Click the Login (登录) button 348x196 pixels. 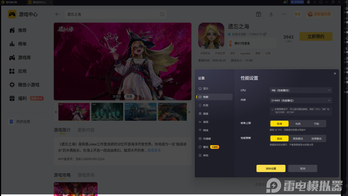click(297, 14)
